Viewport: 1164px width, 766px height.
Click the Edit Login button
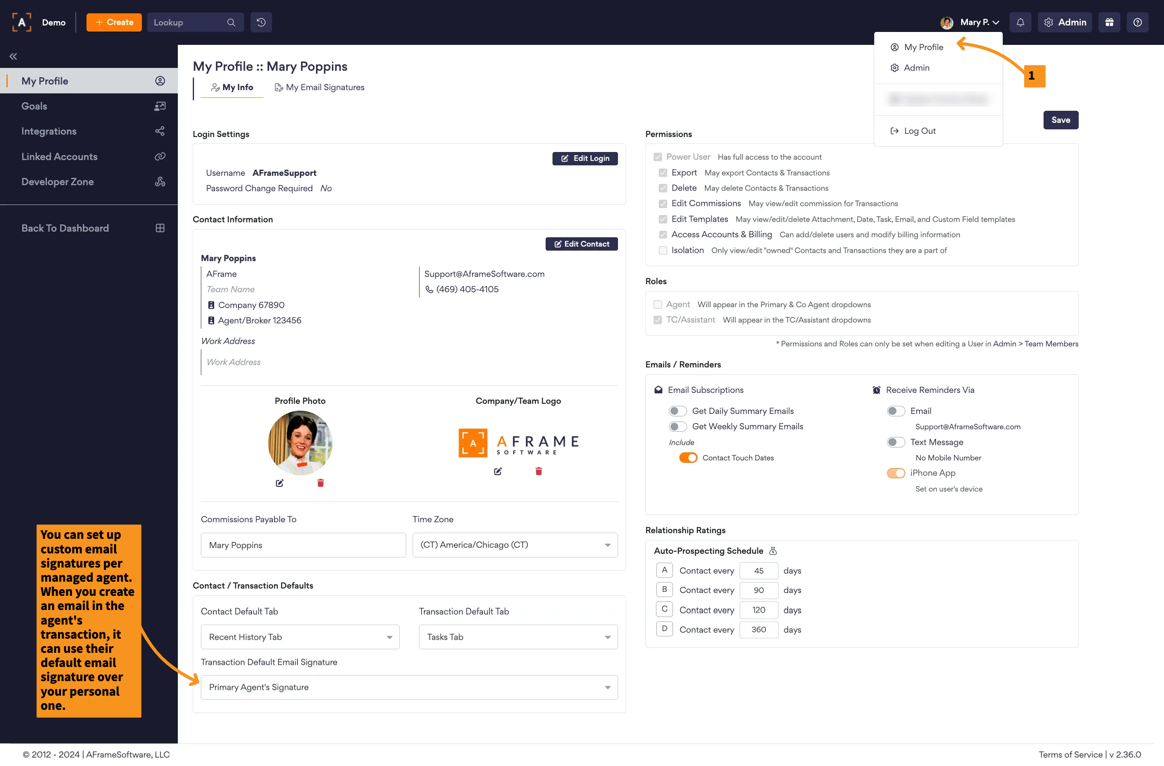[x=585, y=158]
